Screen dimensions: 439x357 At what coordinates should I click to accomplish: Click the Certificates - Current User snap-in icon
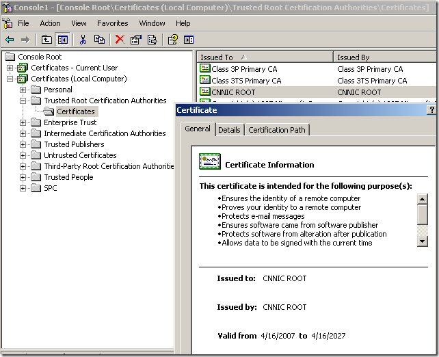[x=23, y=68]
